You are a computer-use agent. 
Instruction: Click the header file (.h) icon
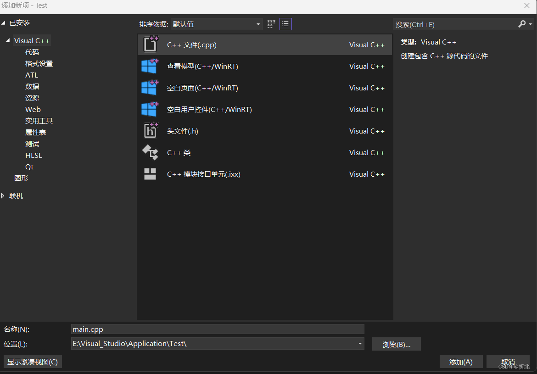click(x=151, y=130)
